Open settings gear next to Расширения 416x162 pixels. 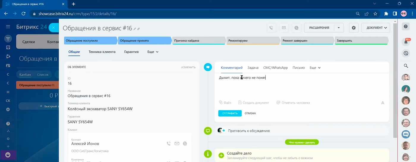(x=354, y=28)
